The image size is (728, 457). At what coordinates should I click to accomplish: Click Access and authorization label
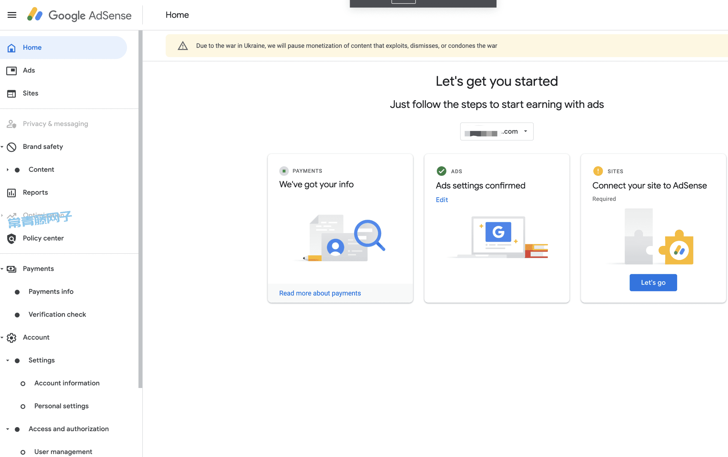tap(69, 429)
